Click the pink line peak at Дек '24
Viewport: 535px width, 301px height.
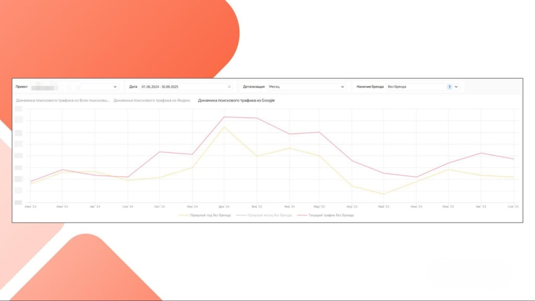pos(224,117)
